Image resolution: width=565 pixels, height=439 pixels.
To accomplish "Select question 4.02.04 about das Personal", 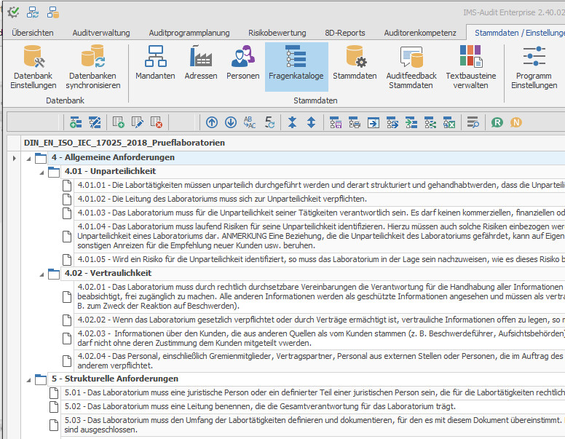I will (x=320, y=361).
